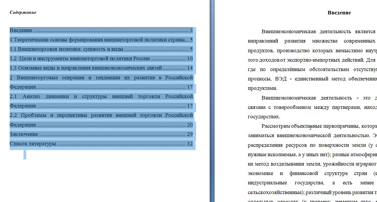The image size is (377, 202).
Task: Click page number 32 in contents
Action: point(190,144)
